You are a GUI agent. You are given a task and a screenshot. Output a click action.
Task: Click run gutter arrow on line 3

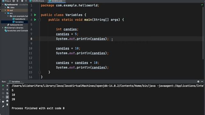click(35, 15)
